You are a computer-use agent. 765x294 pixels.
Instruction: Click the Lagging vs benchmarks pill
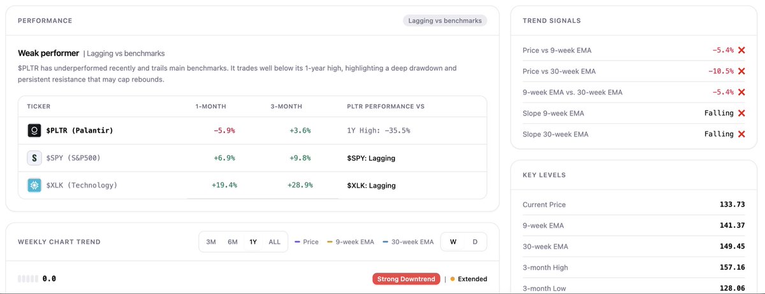pyautogui.click(x=445, y=20)
